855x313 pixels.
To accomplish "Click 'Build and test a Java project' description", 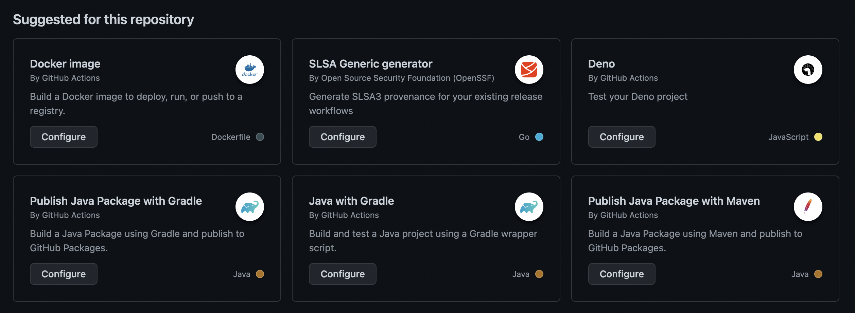I will coord(423,241).
